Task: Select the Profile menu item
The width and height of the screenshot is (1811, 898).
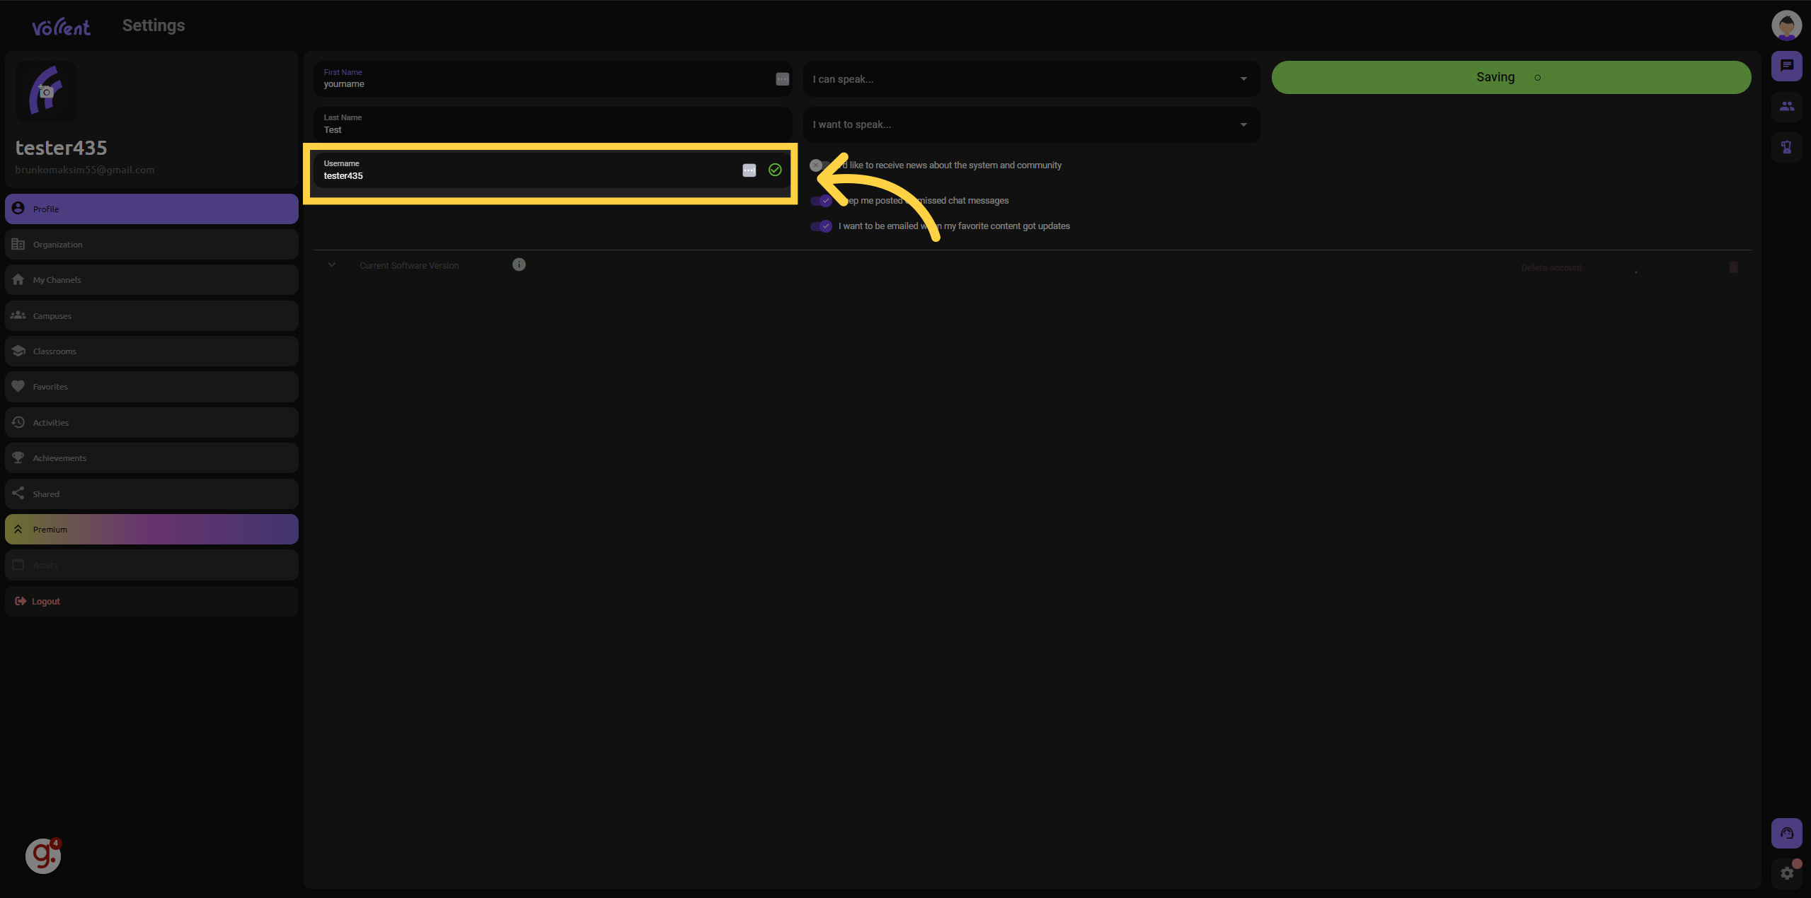Action: (151, 208)
